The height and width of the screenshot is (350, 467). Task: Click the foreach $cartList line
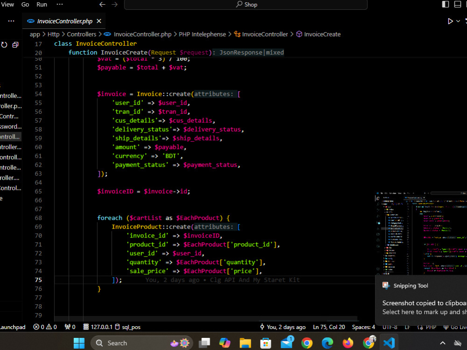coord(163,218)
